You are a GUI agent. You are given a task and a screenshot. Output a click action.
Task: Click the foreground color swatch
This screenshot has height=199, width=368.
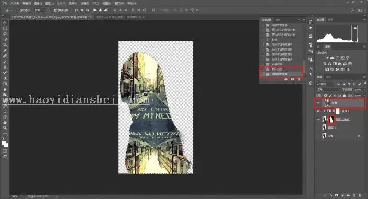tap(4, 143)
